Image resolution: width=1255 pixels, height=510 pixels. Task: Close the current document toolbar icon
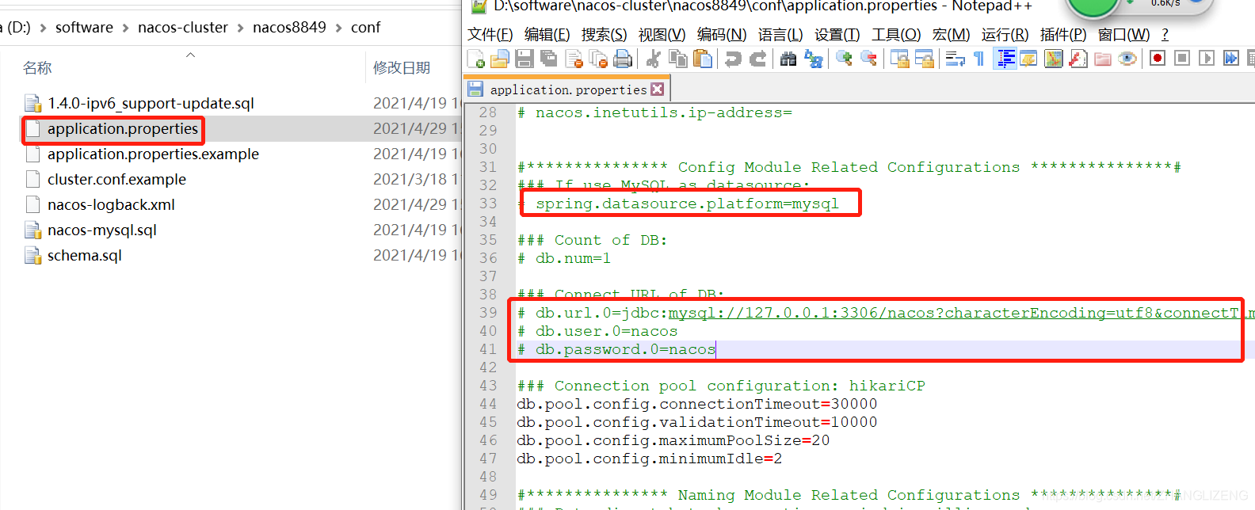tap(574, 59)
